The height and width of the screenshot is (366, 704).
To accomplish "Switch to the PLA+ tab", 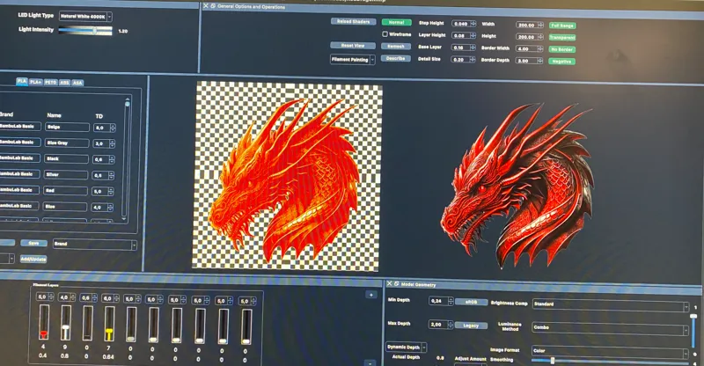I will tap(35, 82).
